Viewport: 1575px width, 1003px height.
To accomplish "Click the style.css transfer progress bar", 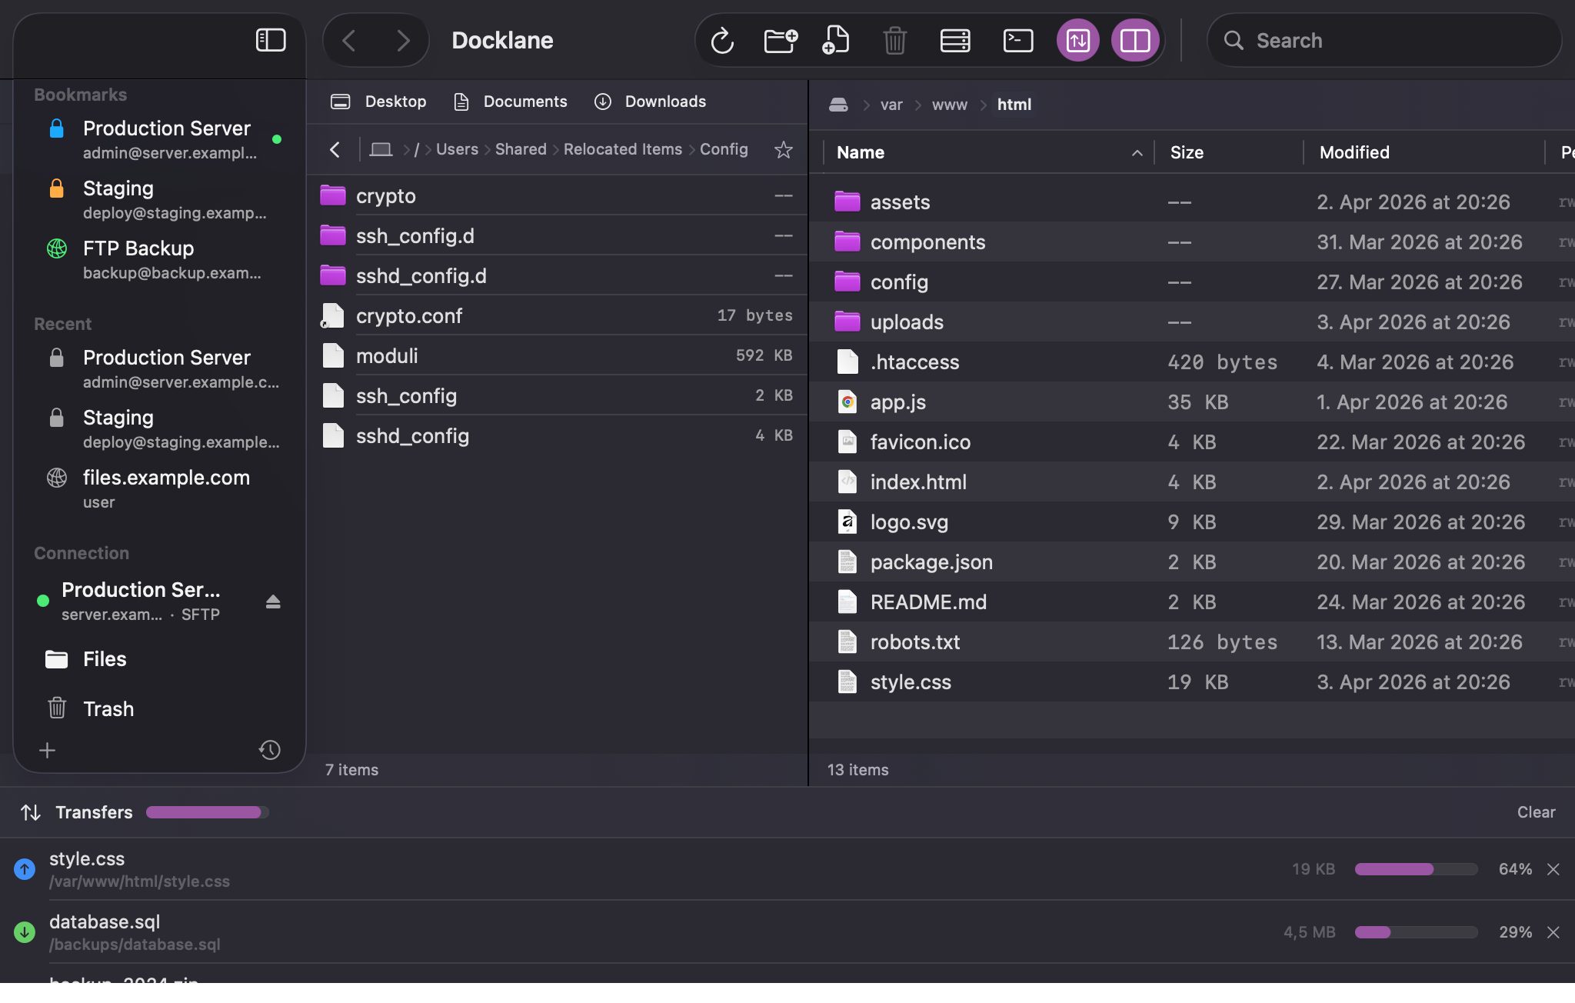I will point(1416,869).
